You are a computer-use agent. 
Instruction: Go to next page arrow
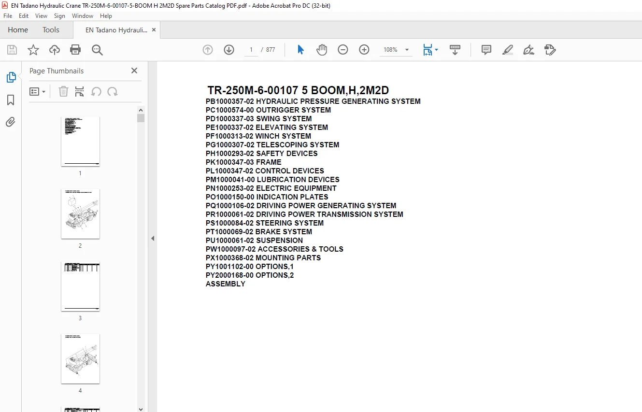(x=229, y=50)
